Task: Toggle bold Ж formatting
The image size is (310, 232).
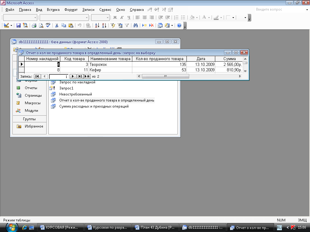Action: (115, 18)
